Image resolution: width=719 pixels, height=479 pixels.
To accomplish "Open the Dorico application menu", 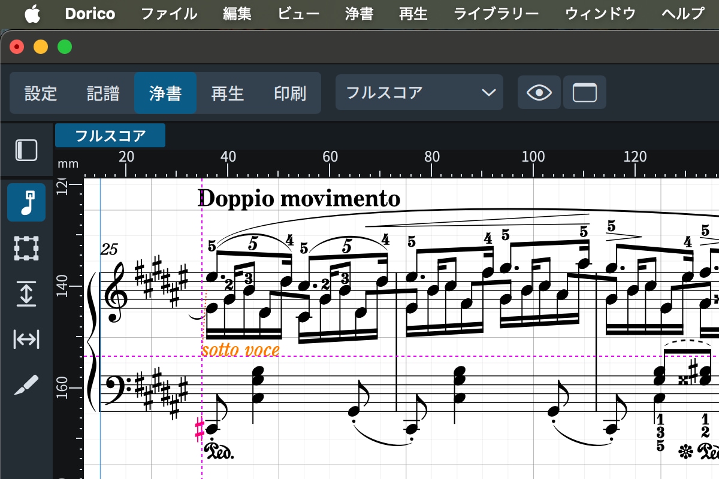I will pyautogui.click(x=90, y=14).
